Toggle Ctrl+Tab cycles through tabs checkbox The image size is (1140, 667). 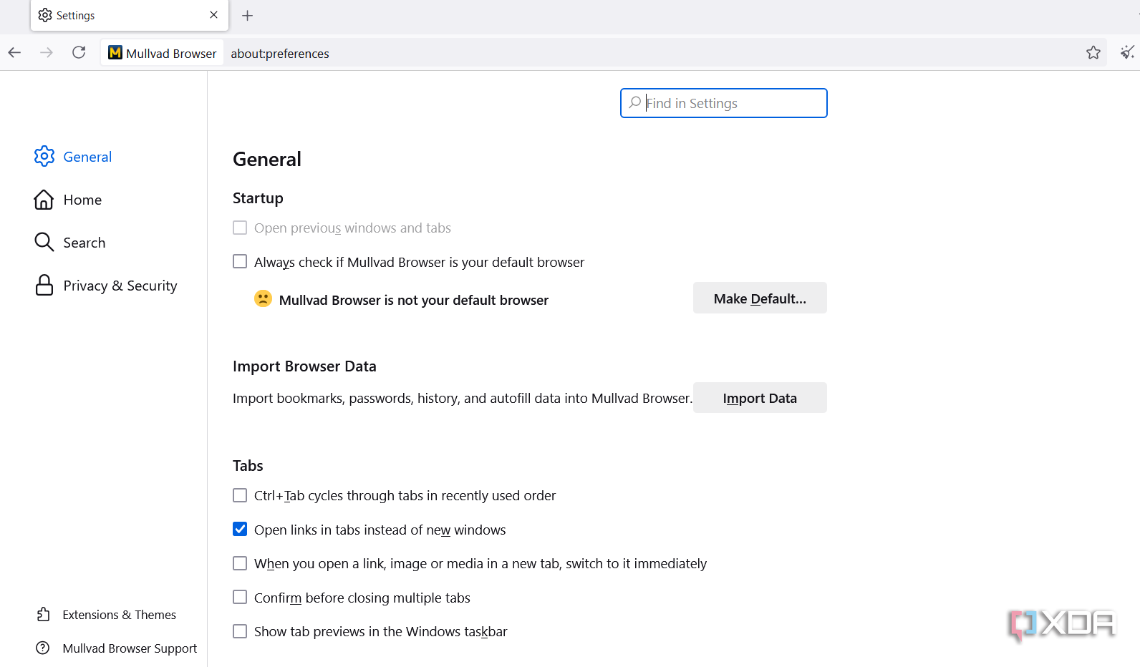(240, 495)
